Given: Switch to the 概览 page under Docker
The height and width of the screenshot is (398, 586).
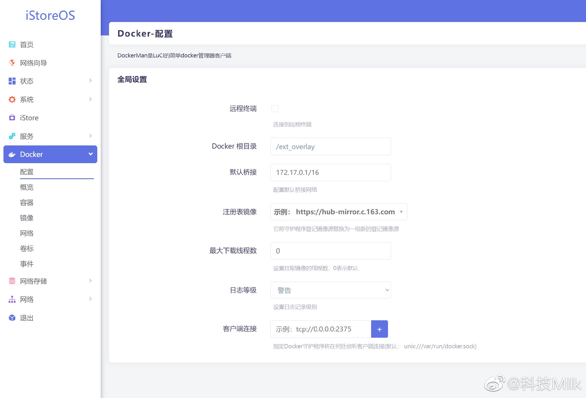Looking at the screenshot, I should tap(27, 187).
